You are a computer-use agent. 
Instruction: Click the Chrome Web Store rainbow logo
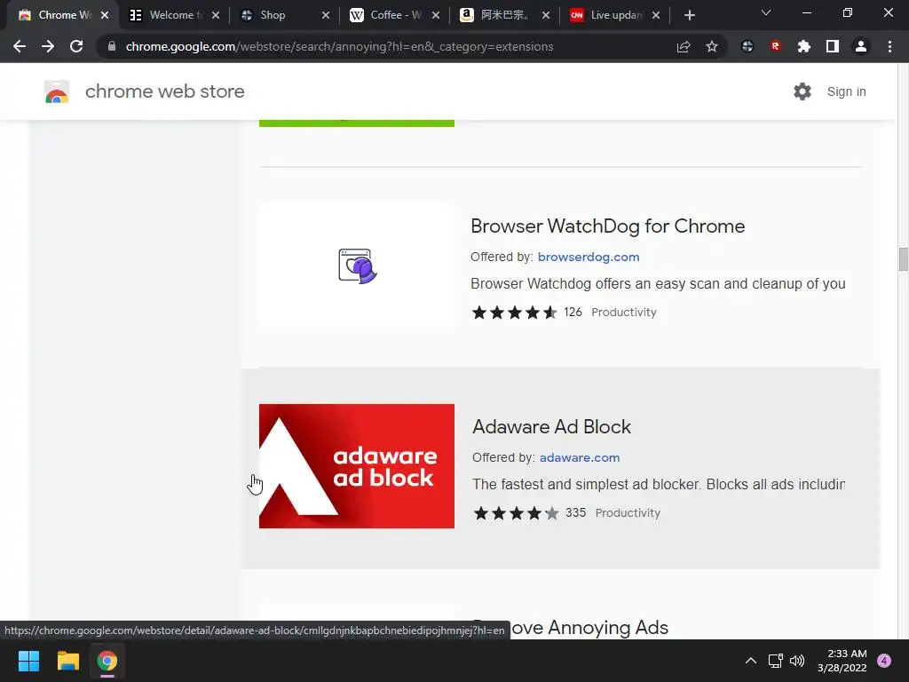[57, 91]
